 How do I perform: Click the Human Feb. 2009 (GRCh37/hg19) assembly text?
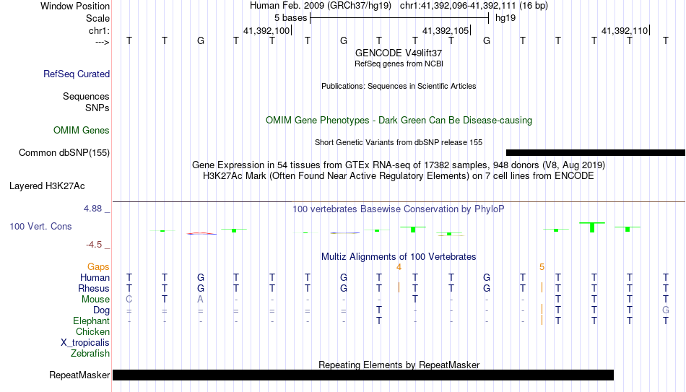[x=321, y=6]
